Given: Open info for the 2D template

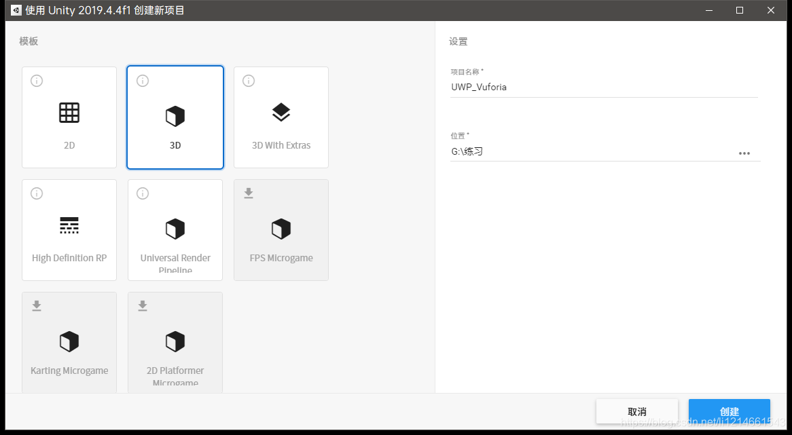Looking at the screenshot, I should (x=37, y=81).
